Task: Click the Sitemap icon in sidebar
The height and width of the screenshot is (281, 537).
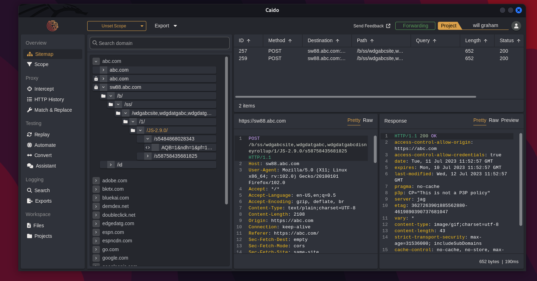Action: click(30, 54)
